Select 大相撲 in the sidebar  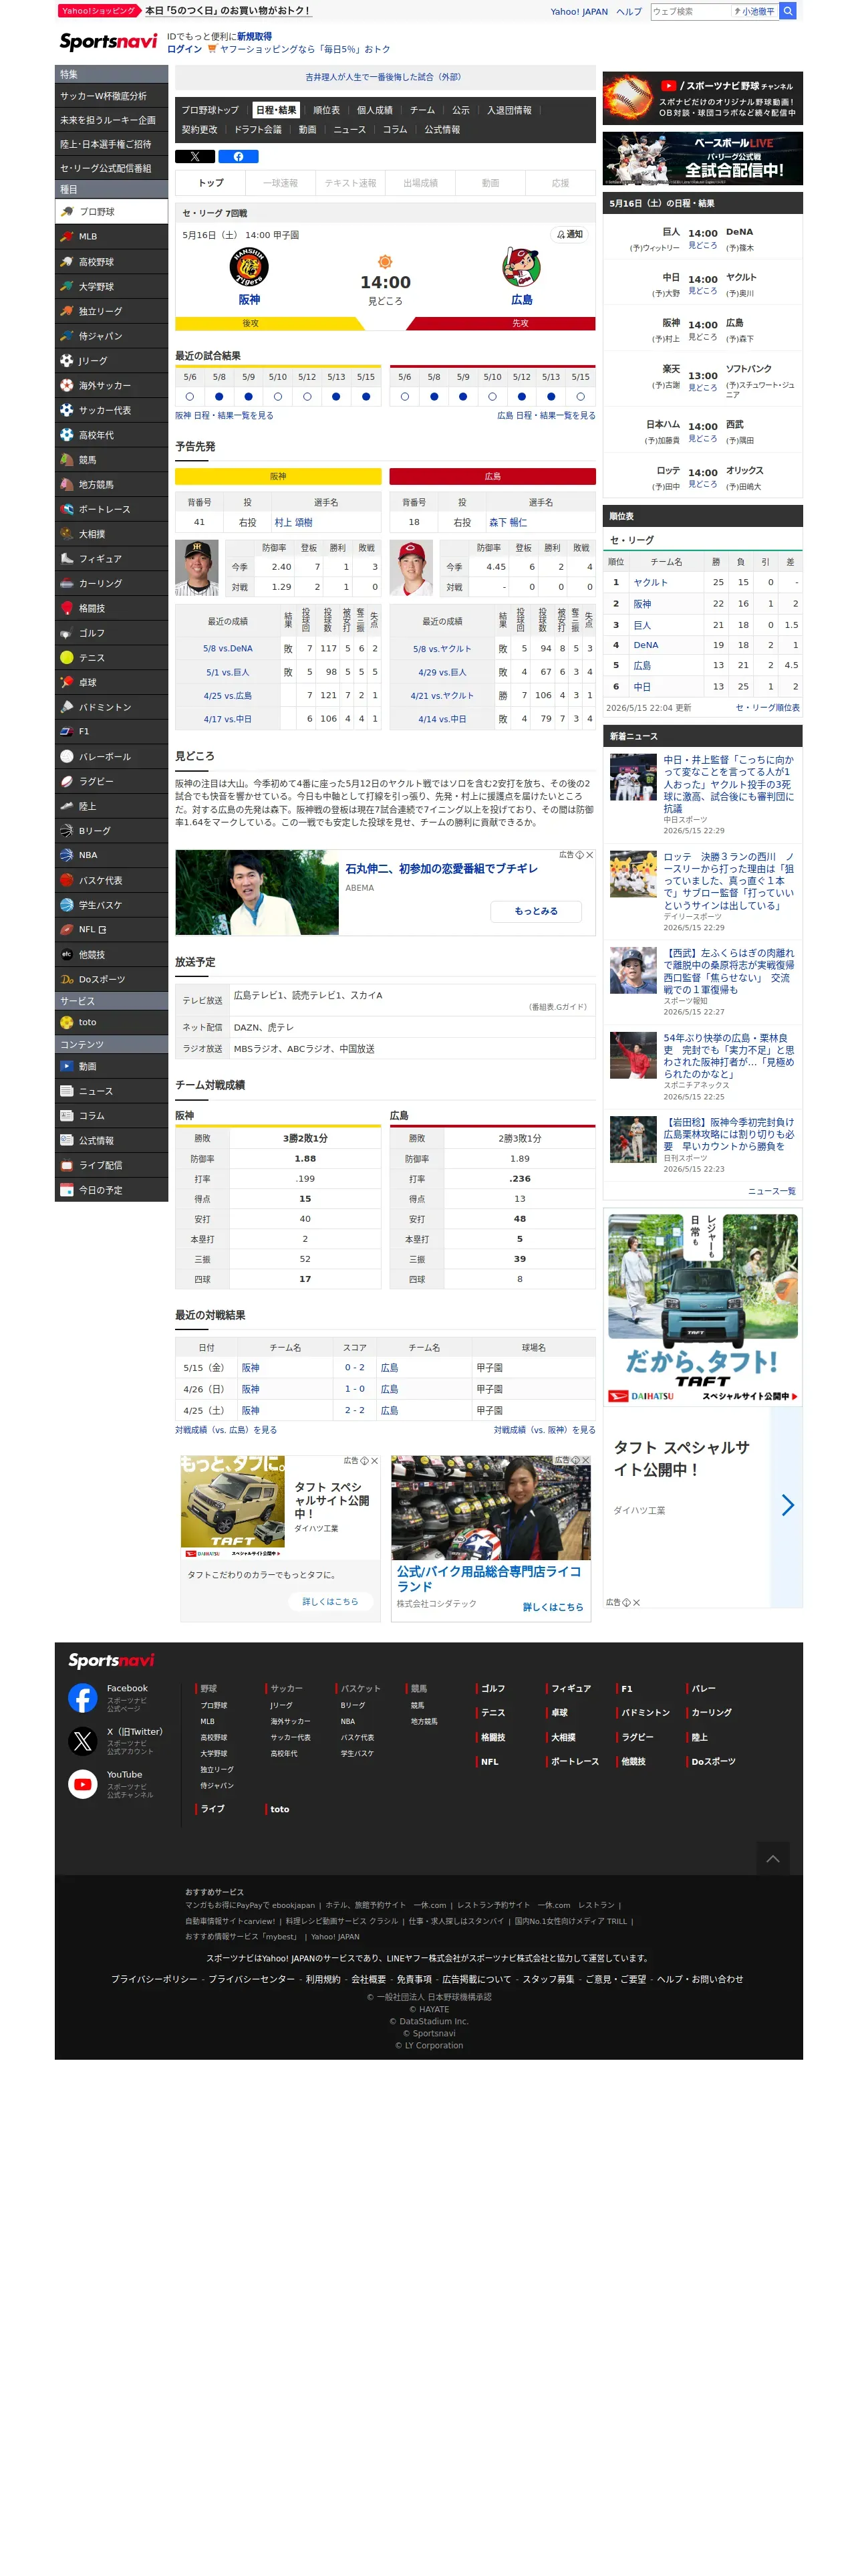click(x=111, y=534)
